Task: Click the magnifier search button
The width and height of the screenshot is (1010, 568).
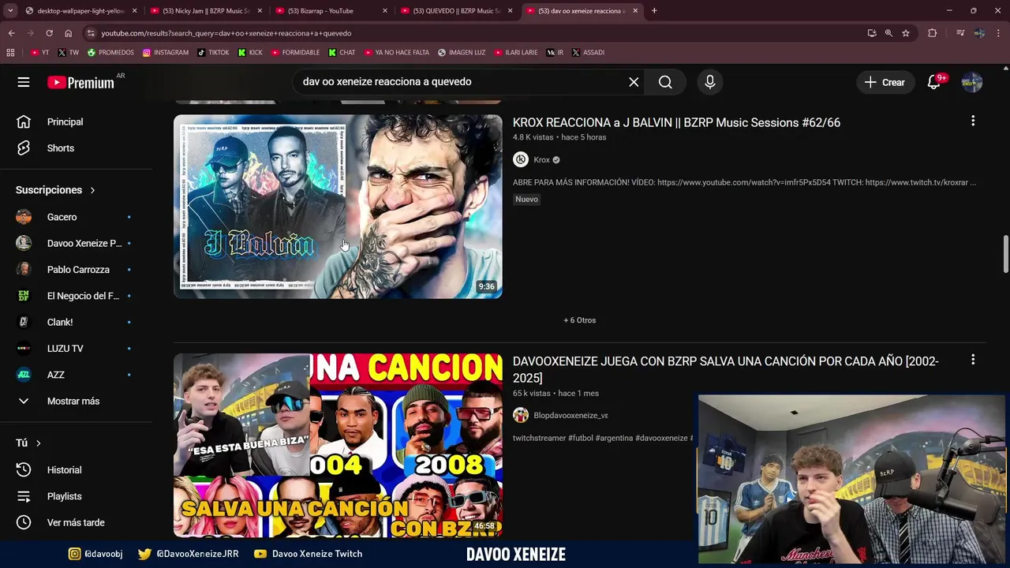Action: [x=665, y=82]
